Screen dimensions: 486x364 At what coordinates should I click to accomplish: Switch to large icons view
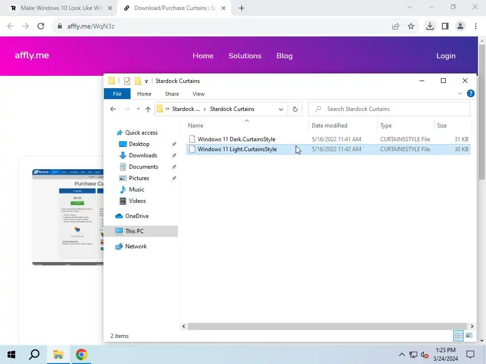(469, 336)
